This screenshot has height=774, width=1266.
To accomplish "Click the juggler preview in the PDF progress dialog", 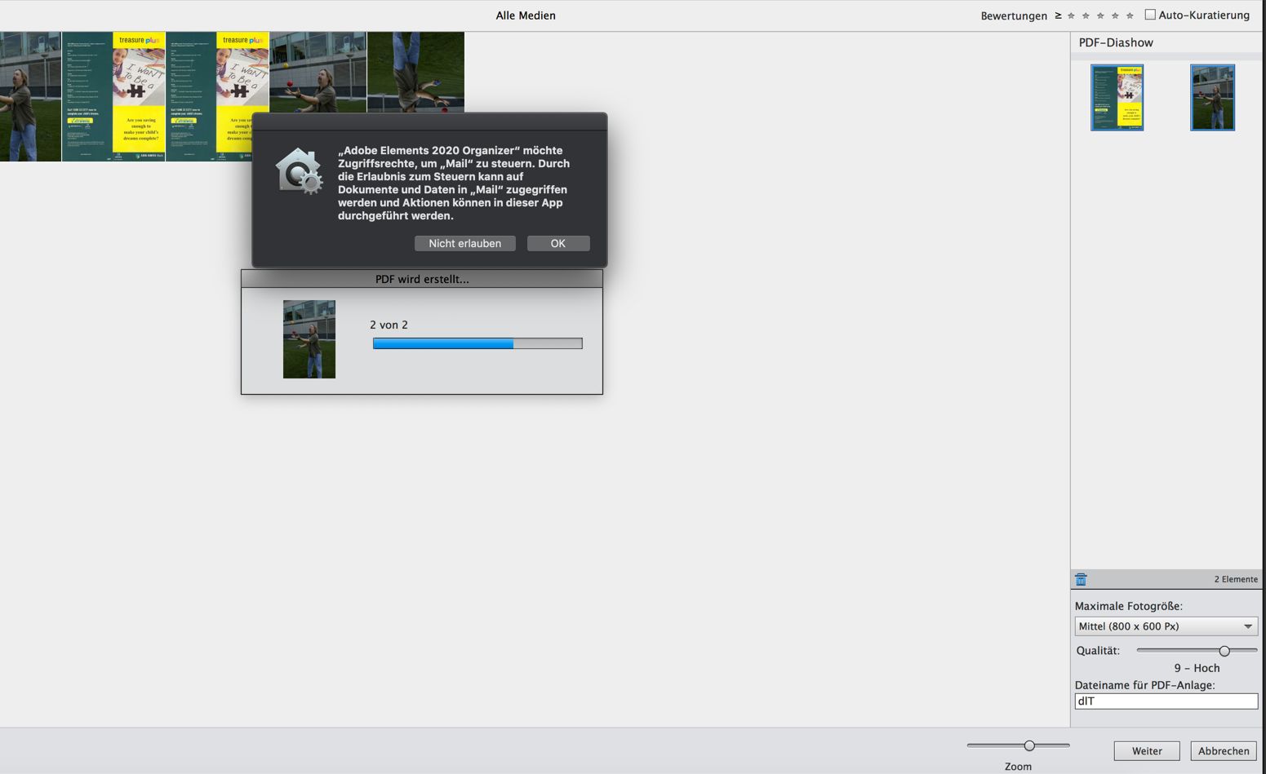I will tap(309, 339).
